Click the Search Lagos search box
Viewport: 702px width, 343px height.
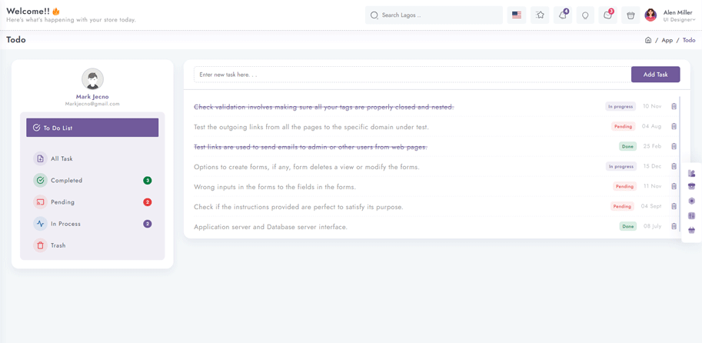coord(434,15)
